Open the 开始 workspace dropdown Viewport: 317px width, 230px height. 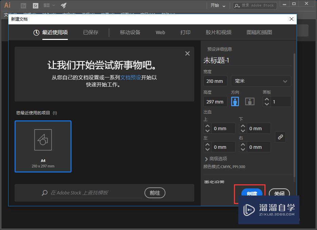tap(218, 5)
